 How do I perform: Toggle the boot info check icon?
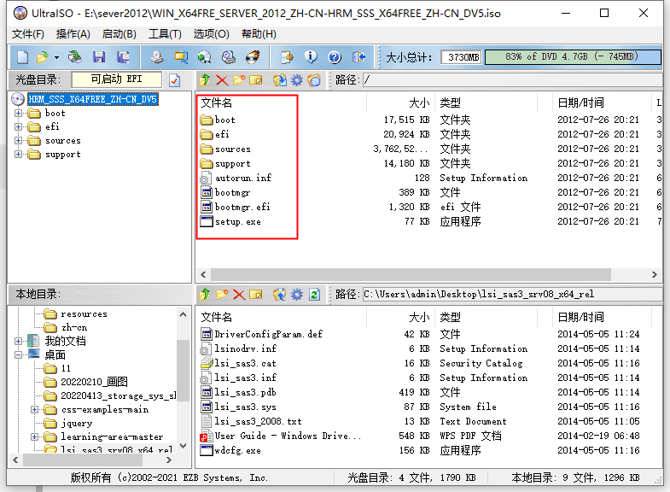(174, 80)
